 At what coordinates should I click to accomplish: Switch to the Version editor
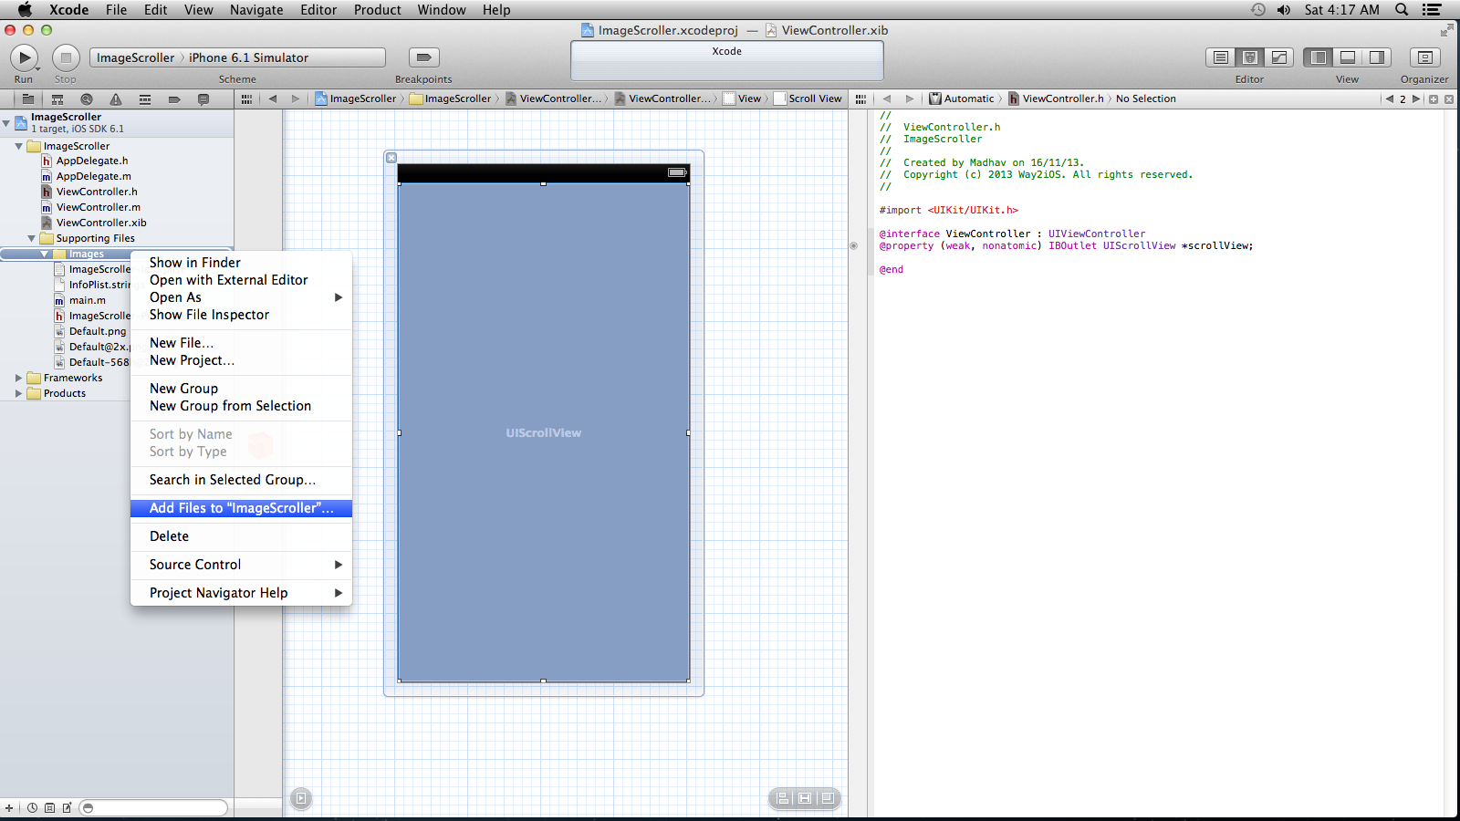(1279, 57)
